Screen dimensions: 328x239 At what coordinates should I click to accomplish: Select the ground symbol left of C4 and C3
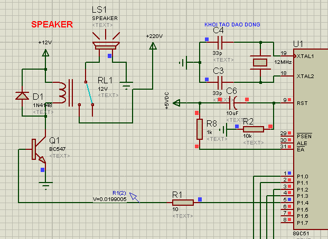click(183, 62)
